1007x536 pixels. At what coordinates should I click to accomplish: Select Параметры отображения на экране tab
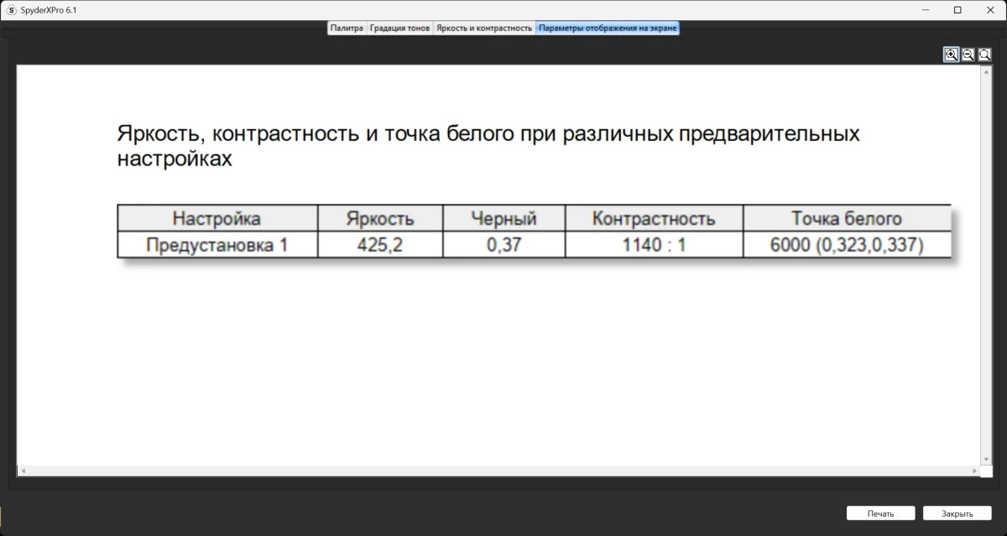(x=608, y=28)
